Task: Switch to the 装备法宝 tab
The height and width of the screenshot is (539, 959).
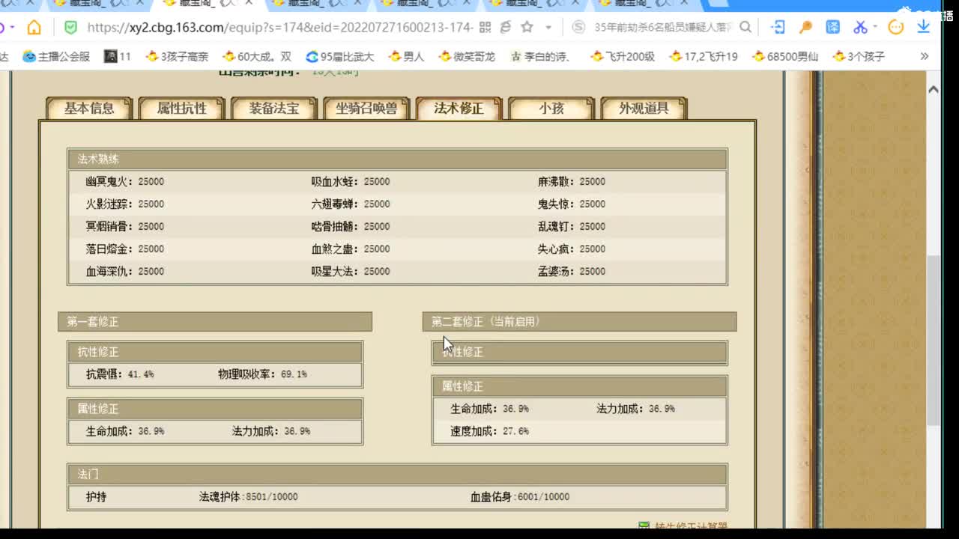Action: tap(274, 108)
